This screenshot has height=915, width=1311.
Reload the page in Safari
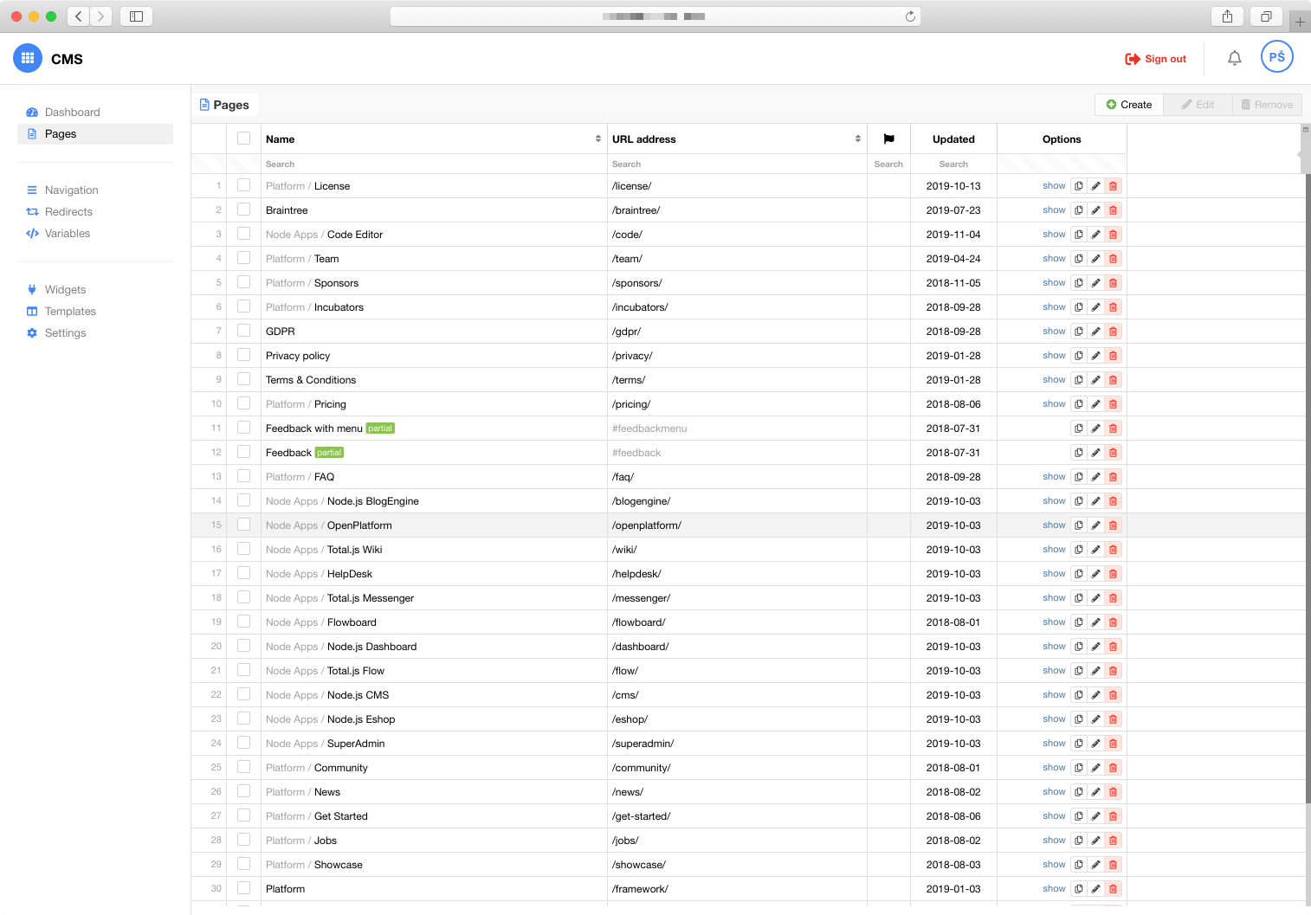click(910, 16)
